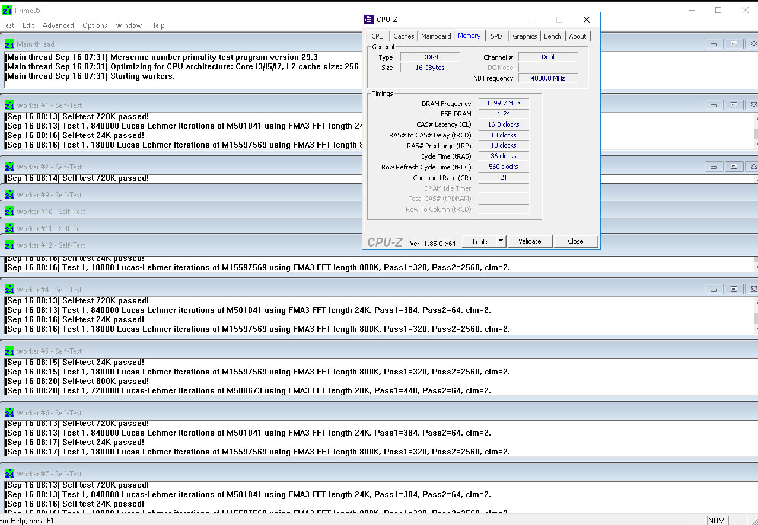Click the Main thread window icon
The height and width of the screenshot is (525, 758).
tap(9, 44)
